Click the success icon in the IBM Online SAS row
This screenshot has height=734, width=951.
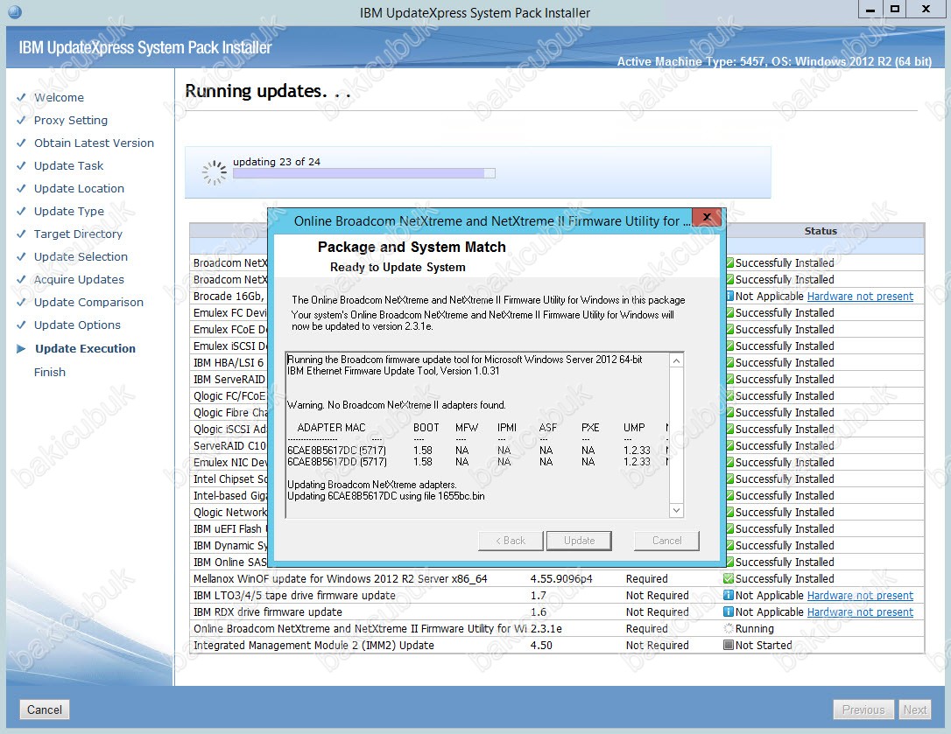(x=729, y=562)
